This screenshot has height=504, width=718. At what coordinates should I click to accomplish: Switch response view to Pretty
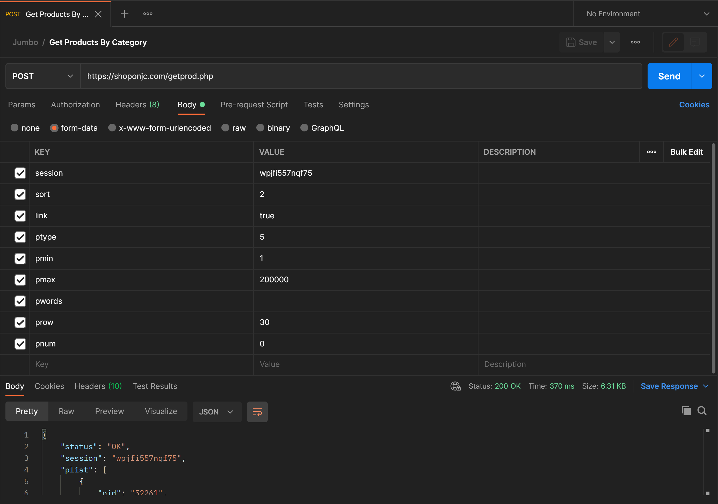[x=27, y=412]
